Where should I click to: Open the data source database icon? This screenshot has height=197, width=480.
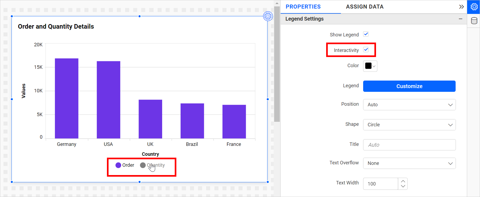coord(474,21)
